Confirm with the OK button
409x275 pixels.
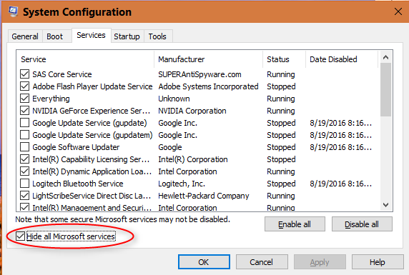click(x=204, y=262)
